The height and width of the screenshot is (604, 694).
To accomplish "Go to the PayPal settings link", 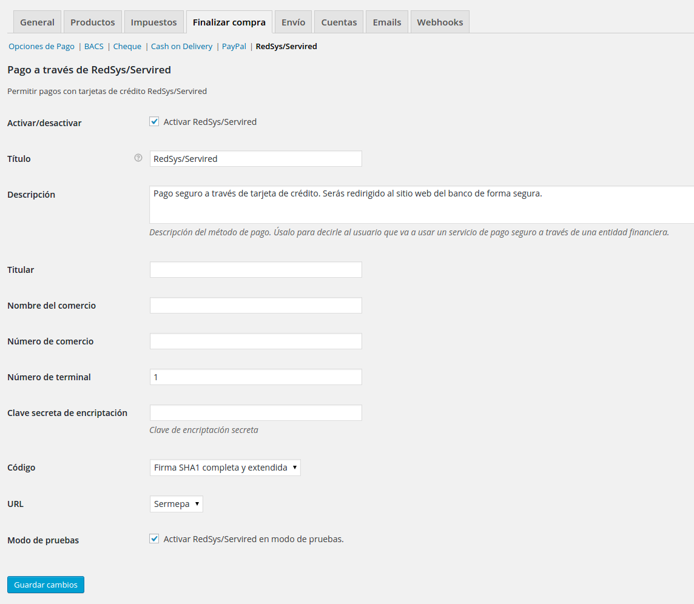I will [234, 47].
